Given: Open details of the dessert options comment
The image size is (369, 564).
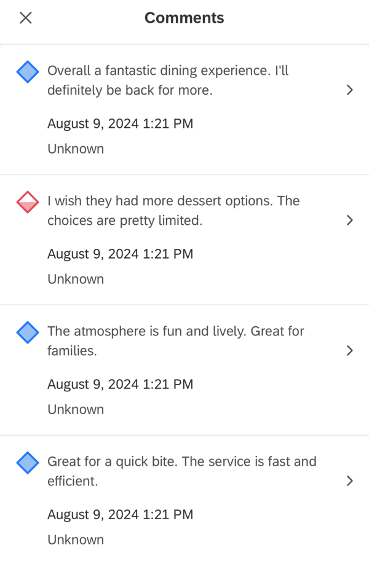Looking at the screenshot, I should (350, 220).
